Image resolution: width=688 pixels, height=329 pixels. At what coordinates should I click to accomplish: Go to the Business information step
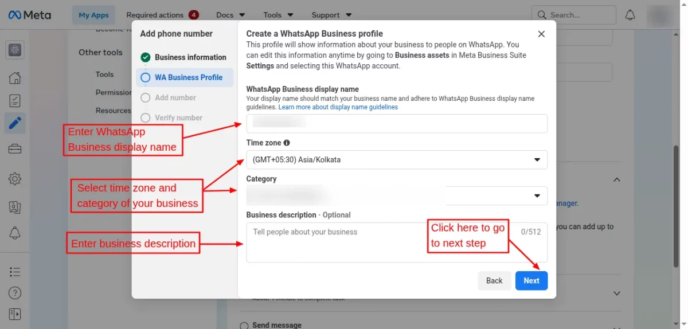[184, 57]
